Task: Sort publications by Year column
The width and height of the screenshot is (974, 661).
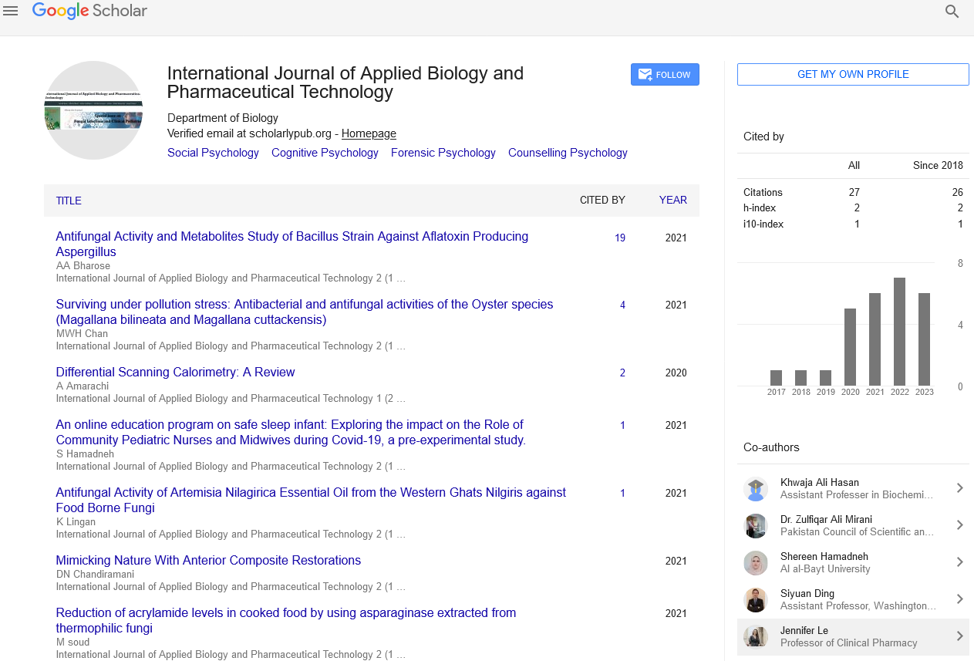Action: click(x=672, y=201)
